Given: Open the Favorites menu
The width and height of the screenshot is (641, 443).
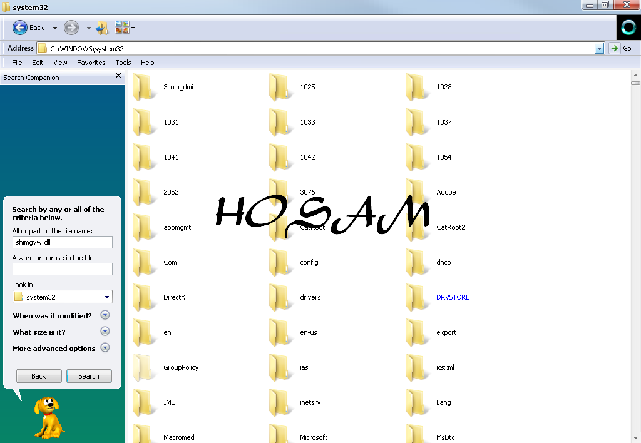Looking at the screenshot, I should pos(91,62).
